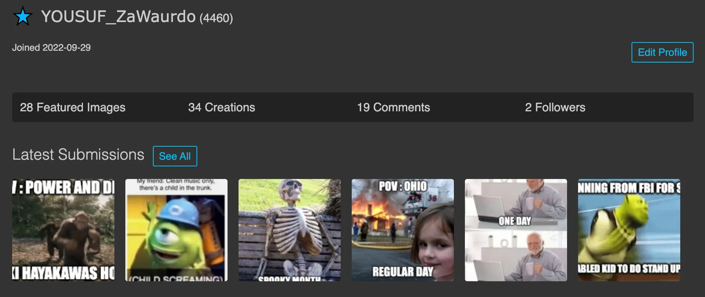This screenshot has width=705, height=297.
Task: Show the 2 Followers list
Action: pyautogui.click(x=555, y=107)
